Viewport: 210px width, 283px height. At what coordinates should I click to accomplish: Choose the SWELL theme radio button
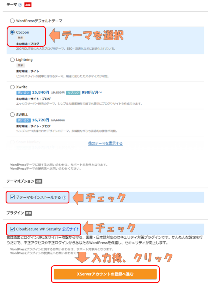pos(12,115)
